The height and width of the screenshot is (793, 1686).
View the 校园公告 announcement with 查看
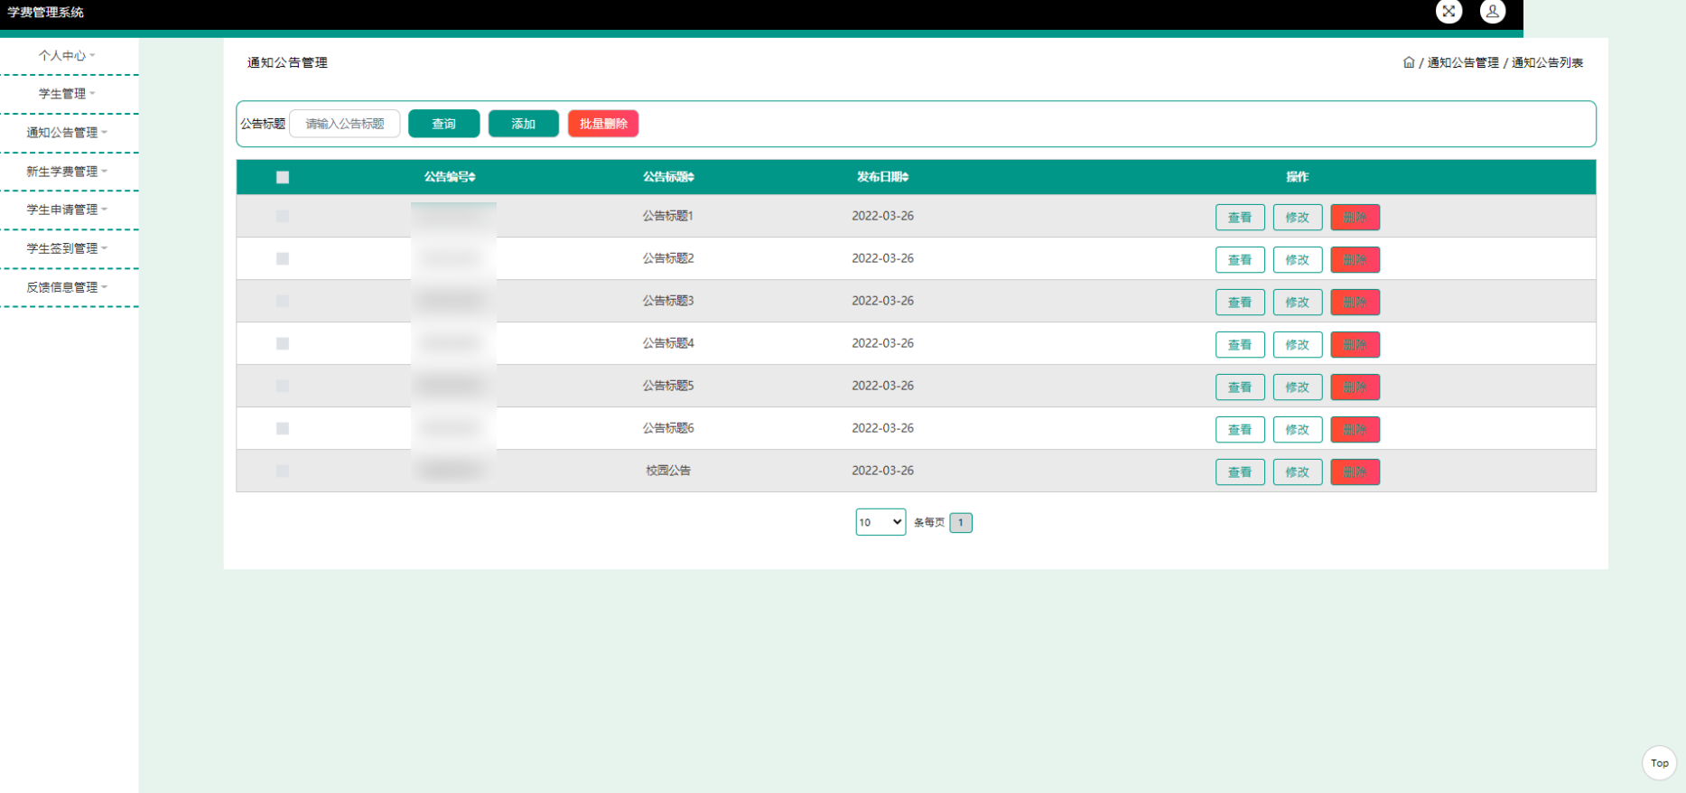pos(1240,472)
